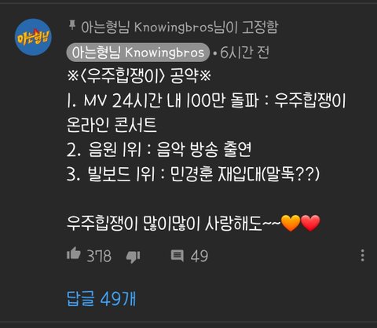Like the pinned comment with thumbs up
Image resolution: width=377 pixels, height=328 pixels.
click(x=74, y=253)
